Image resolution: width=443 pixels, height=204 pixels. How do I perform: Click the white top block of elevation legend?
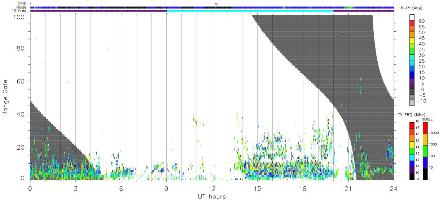412,18
